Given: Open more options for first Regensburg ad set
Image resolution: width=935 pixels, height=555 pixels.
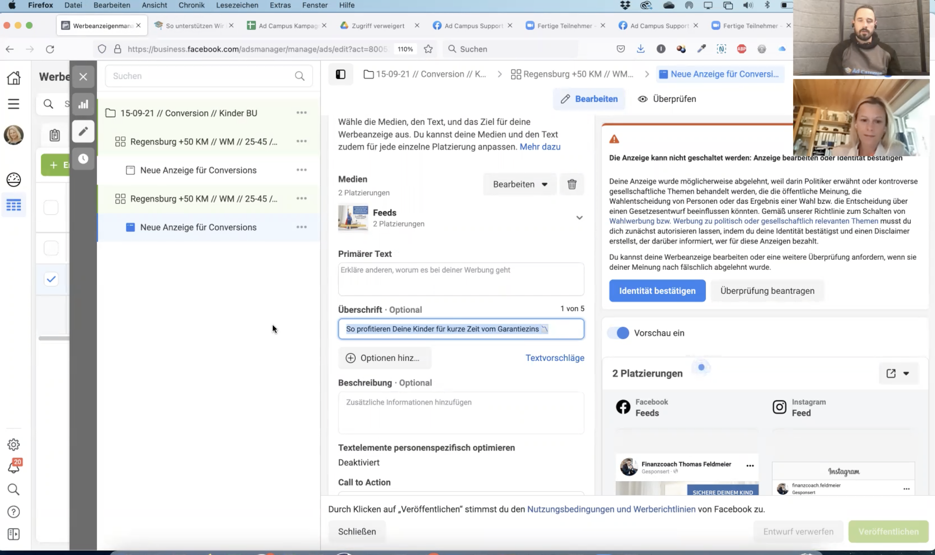Looking at the screenshot, I should click(302, 141).
